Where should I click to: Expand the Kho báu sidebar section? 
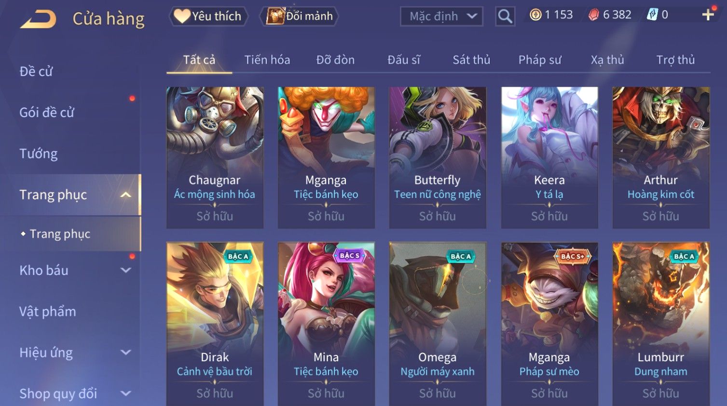(126, 270)
